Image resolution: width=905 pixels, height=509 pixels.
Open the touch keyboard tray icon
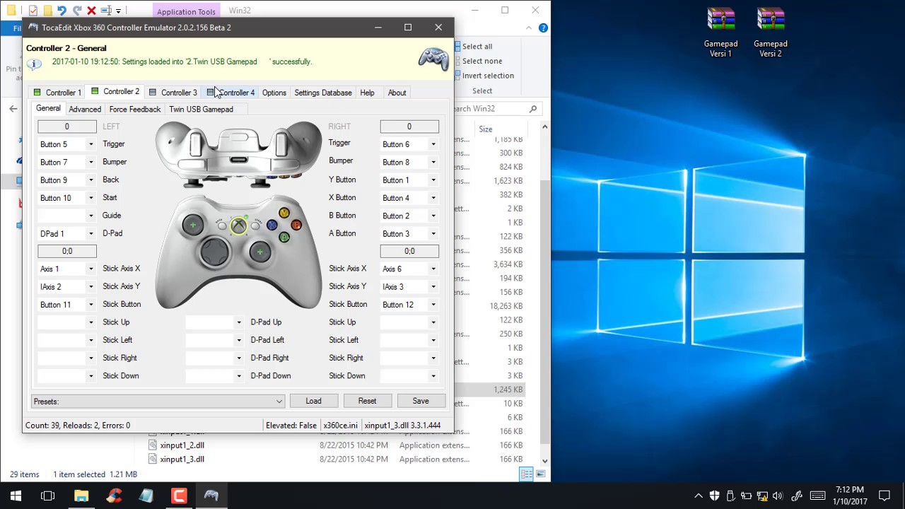click(x=817, y=496)
